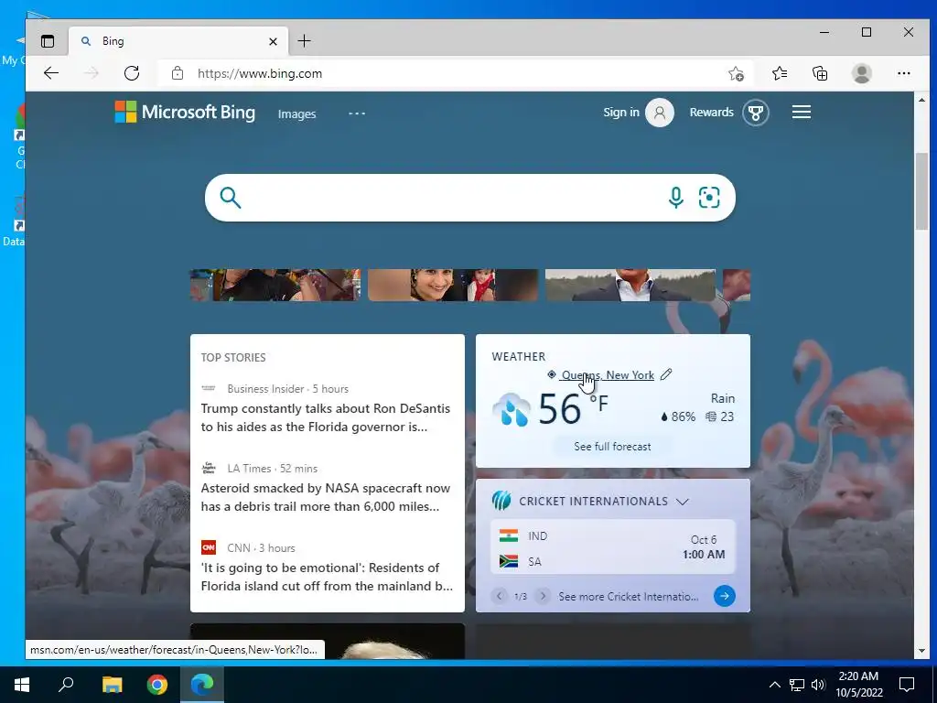This screenshot has width=937, height=703.
Task: Click the Edge vertical tabs icon
Action: (48, 41)
